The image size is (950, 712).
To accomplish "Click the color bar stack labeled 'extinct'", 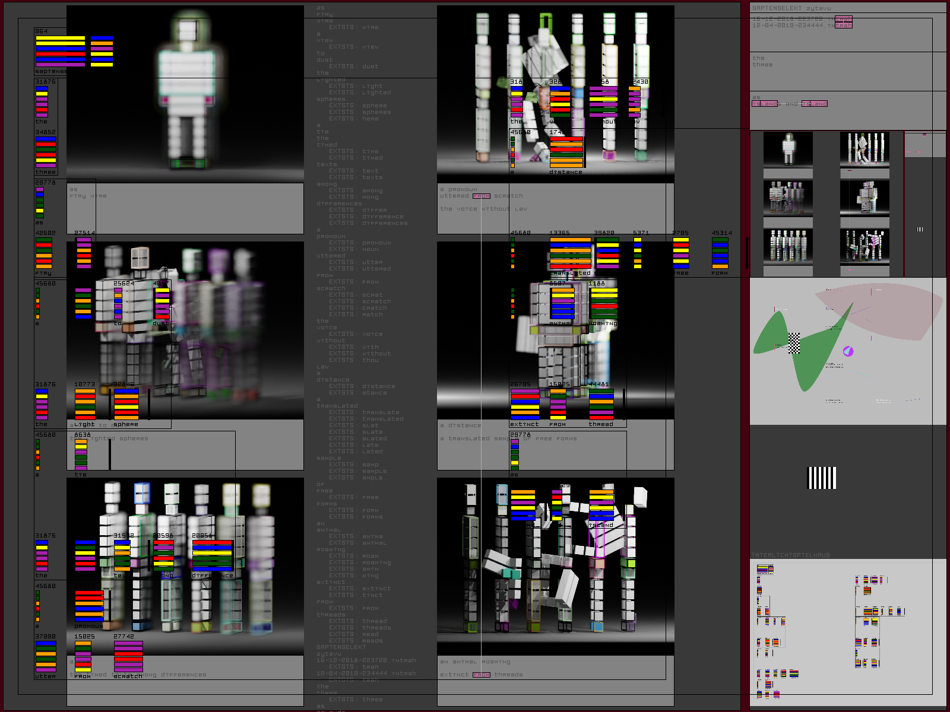I will (525, 403).
